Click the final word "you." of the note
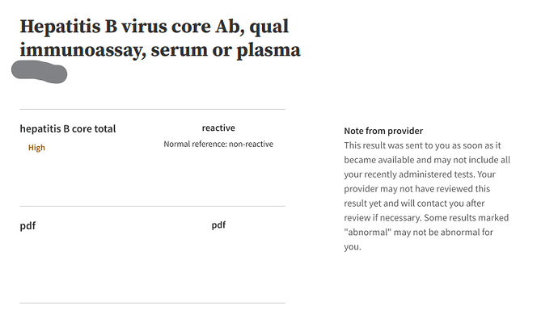This screenshot has width=558, height=323. tap(352, 247)
